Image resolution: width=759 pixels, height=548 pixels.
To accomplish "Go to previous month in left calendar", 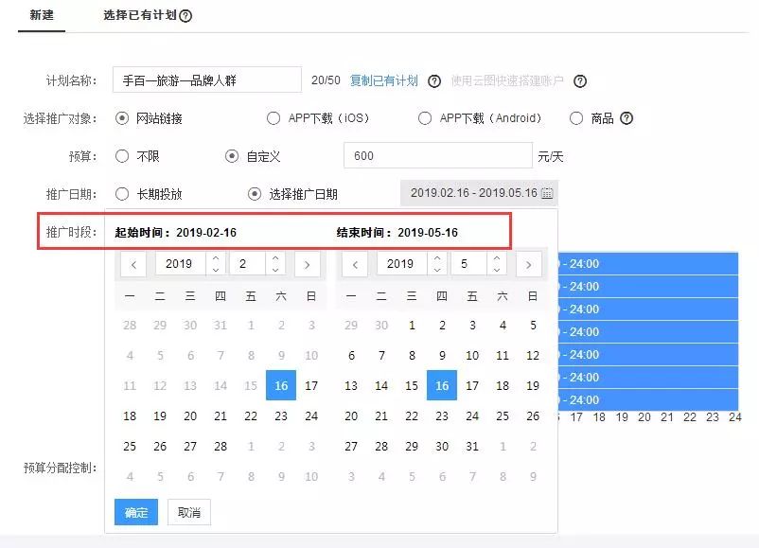I will pyautogui.click(x=133, y=264).
